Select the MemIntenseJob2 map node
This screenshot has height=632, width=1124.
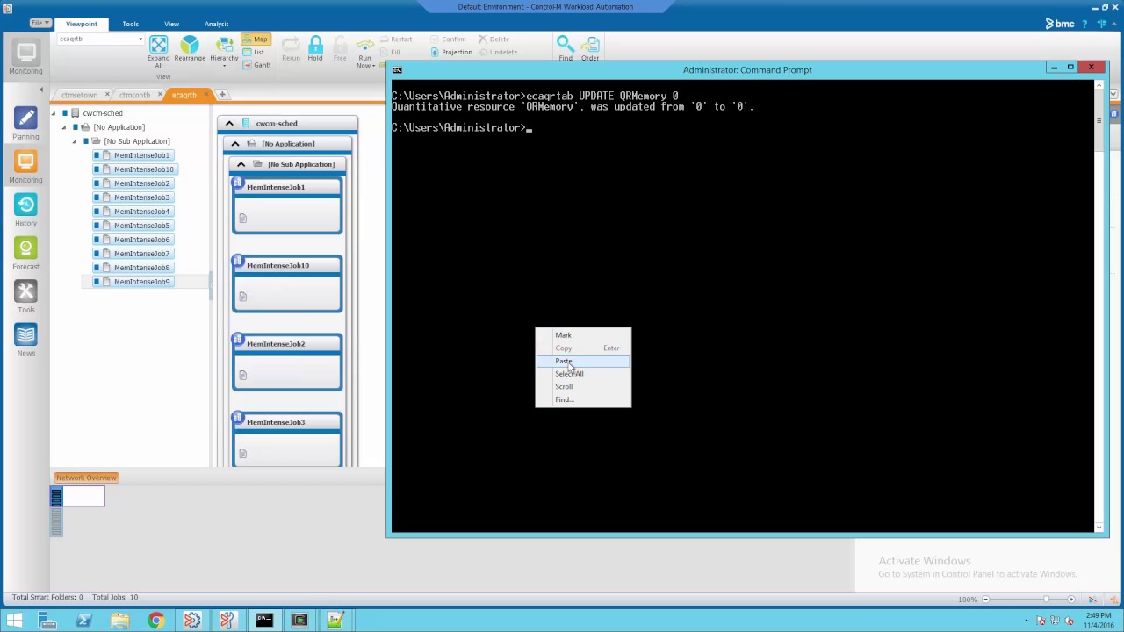click(287, 361)
